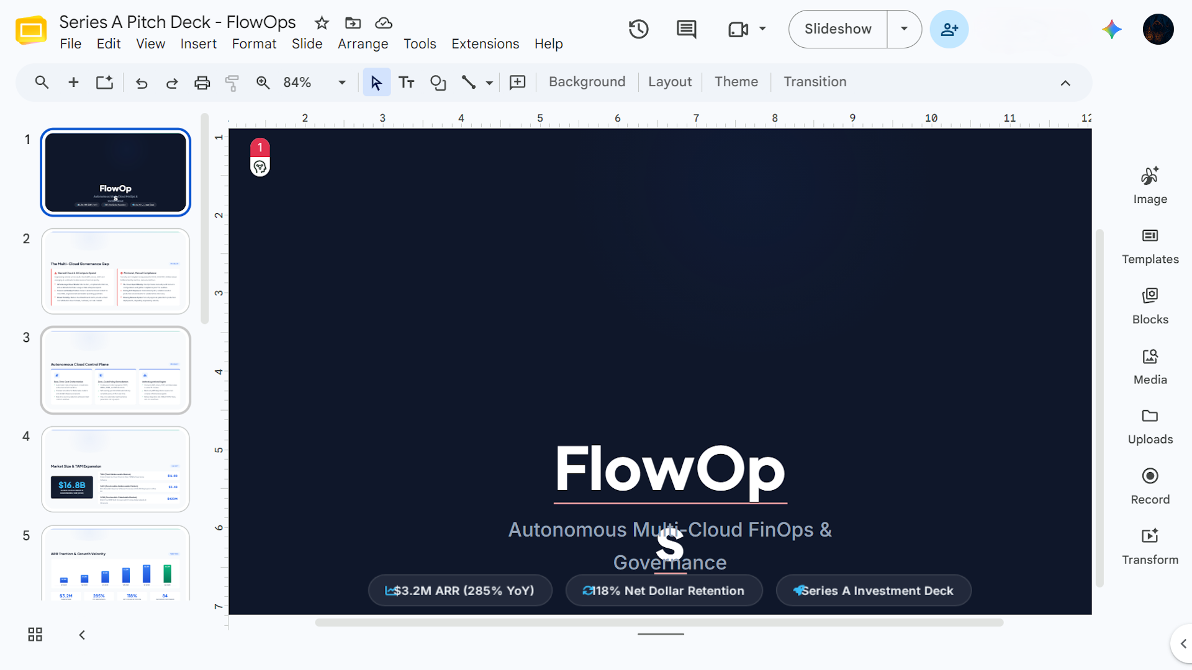Image resolution: width=1192 pixels, height=670 pixels.
Task: Select the line drawing tool
Action: (469, 83)
